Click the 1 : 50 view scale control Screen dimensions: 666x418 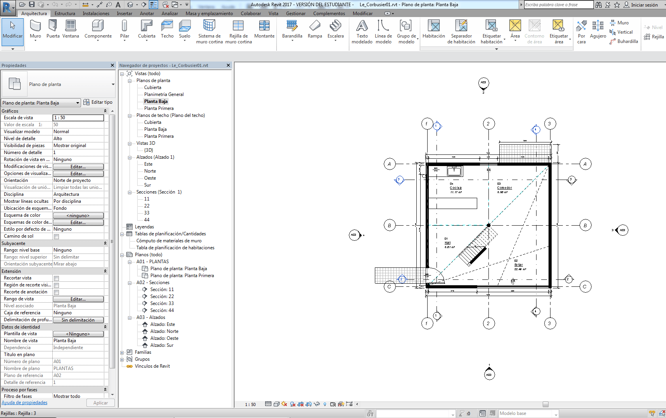[x=250, y=404]
